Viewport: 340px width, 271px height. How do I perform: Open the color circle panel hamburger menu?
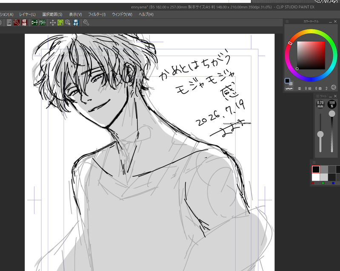click(287, 21)
